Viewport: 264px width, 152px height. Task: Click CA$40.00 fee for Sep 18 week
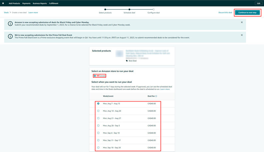(152, 148)
